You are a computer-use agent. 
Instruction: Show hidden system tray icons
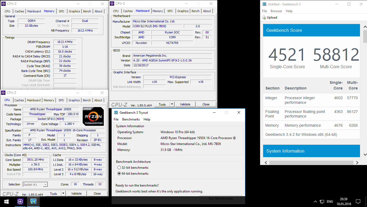(315, 201)
